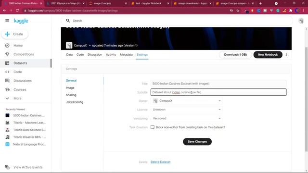Switch to test - Jupyter Notebook tab
This screenshot has height=173, width=308.
click(150, 3)
